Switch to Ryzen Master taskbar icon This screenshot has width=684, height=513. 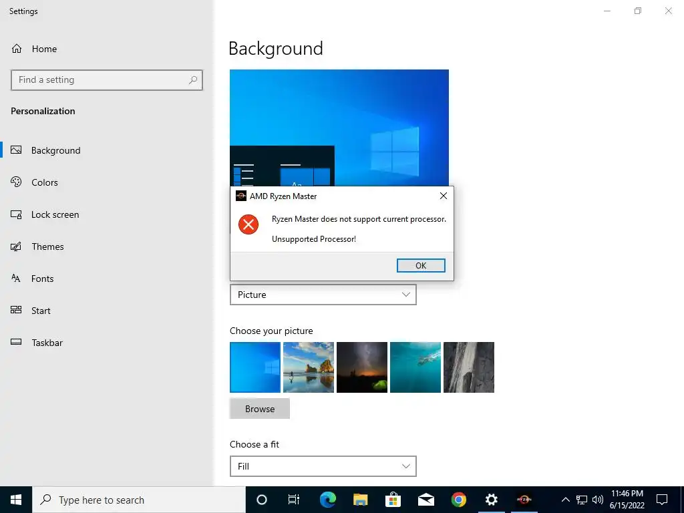(524, 500)
